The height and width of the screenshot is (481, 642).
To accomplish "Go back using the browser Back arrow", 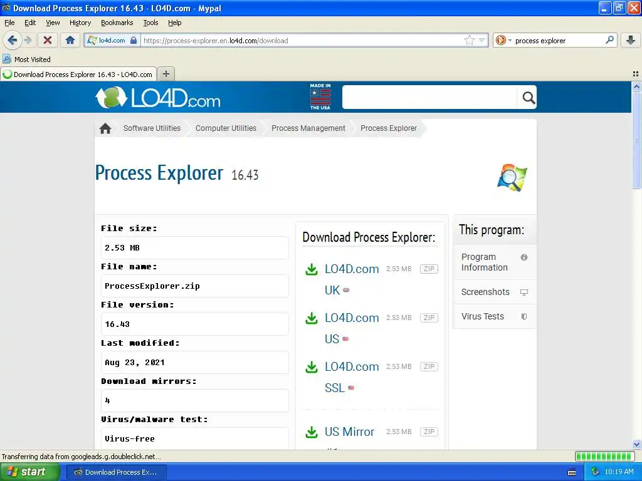I will click(x=12, y=40).
